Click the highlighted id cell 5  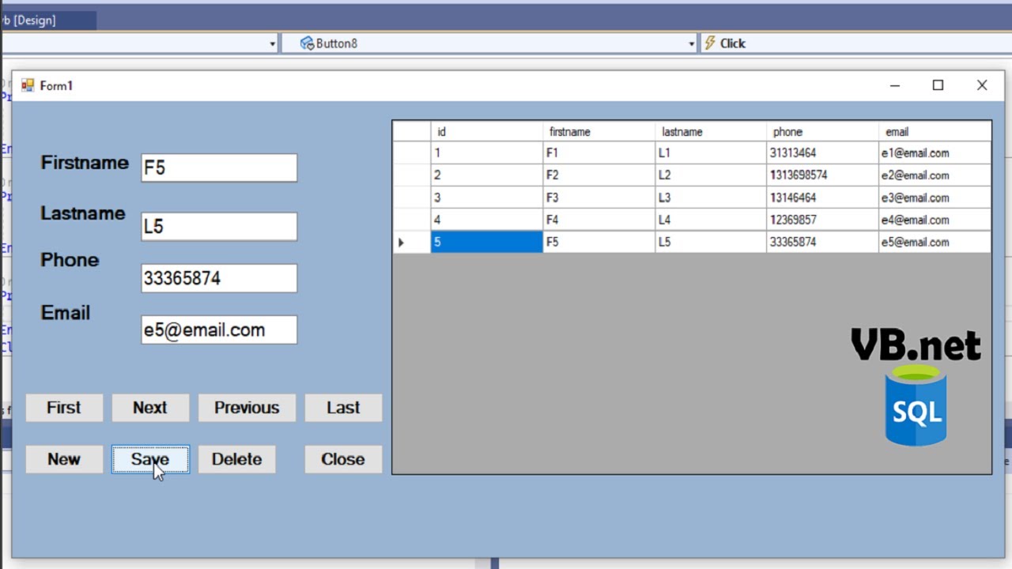tap(487, 243)
